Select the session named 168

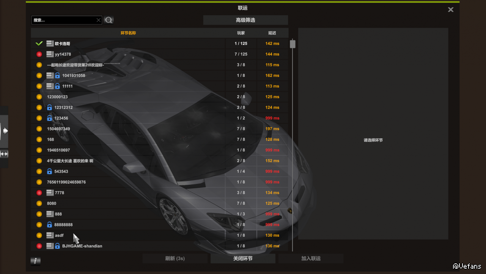pyautogui.click(x=160, y=139)
